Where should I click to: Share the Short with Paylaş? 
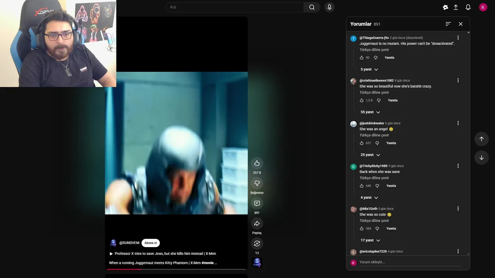pyautogui.click(x=257, y=223)
